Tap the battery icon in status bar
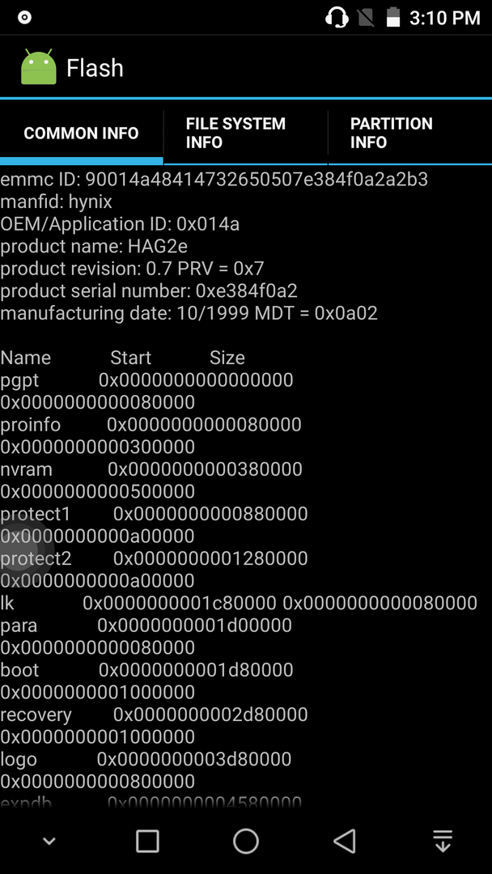Screen dimensions: 492x874 [x=393, y=17]
